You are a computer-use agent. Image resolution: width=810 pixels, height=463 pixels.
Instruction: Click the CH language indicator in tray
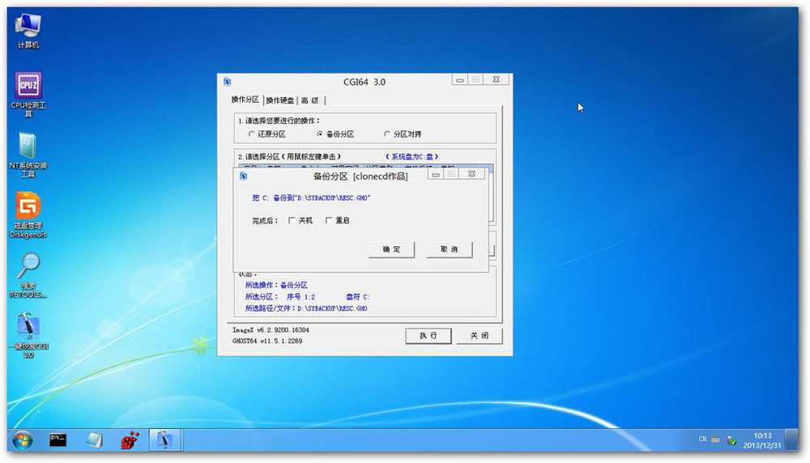pos(702,440)
